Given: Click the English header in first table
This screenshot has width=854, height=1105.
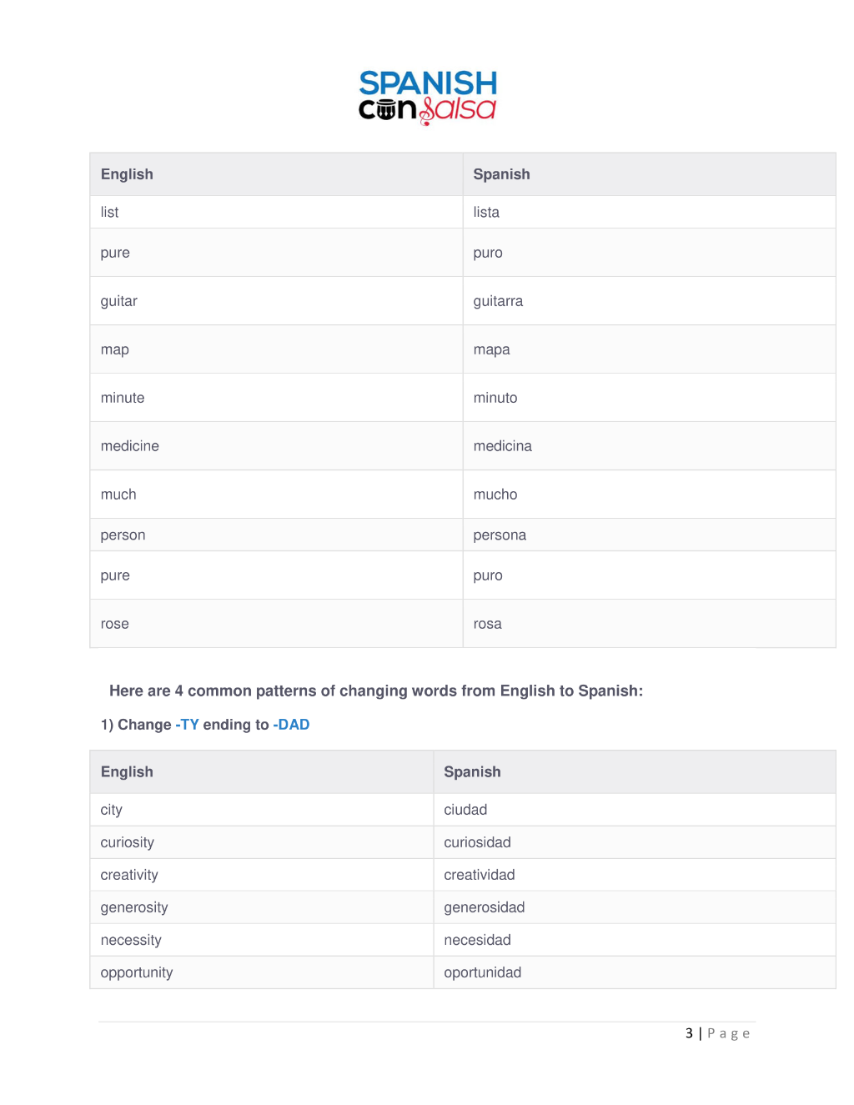Looking at the screenshot, I should point(127,174).
